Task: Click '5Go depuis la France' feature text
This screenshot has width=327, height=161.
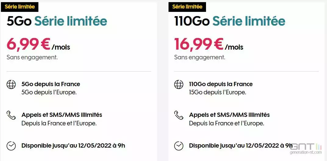Action: 51,84
